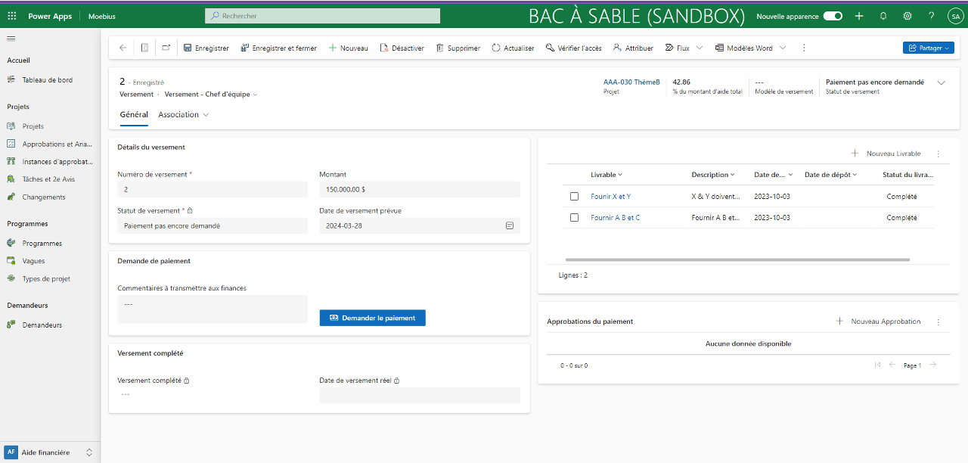Screen dimensions: 968x463
Task: Click the plus icon in header
Action: [859, 16]
